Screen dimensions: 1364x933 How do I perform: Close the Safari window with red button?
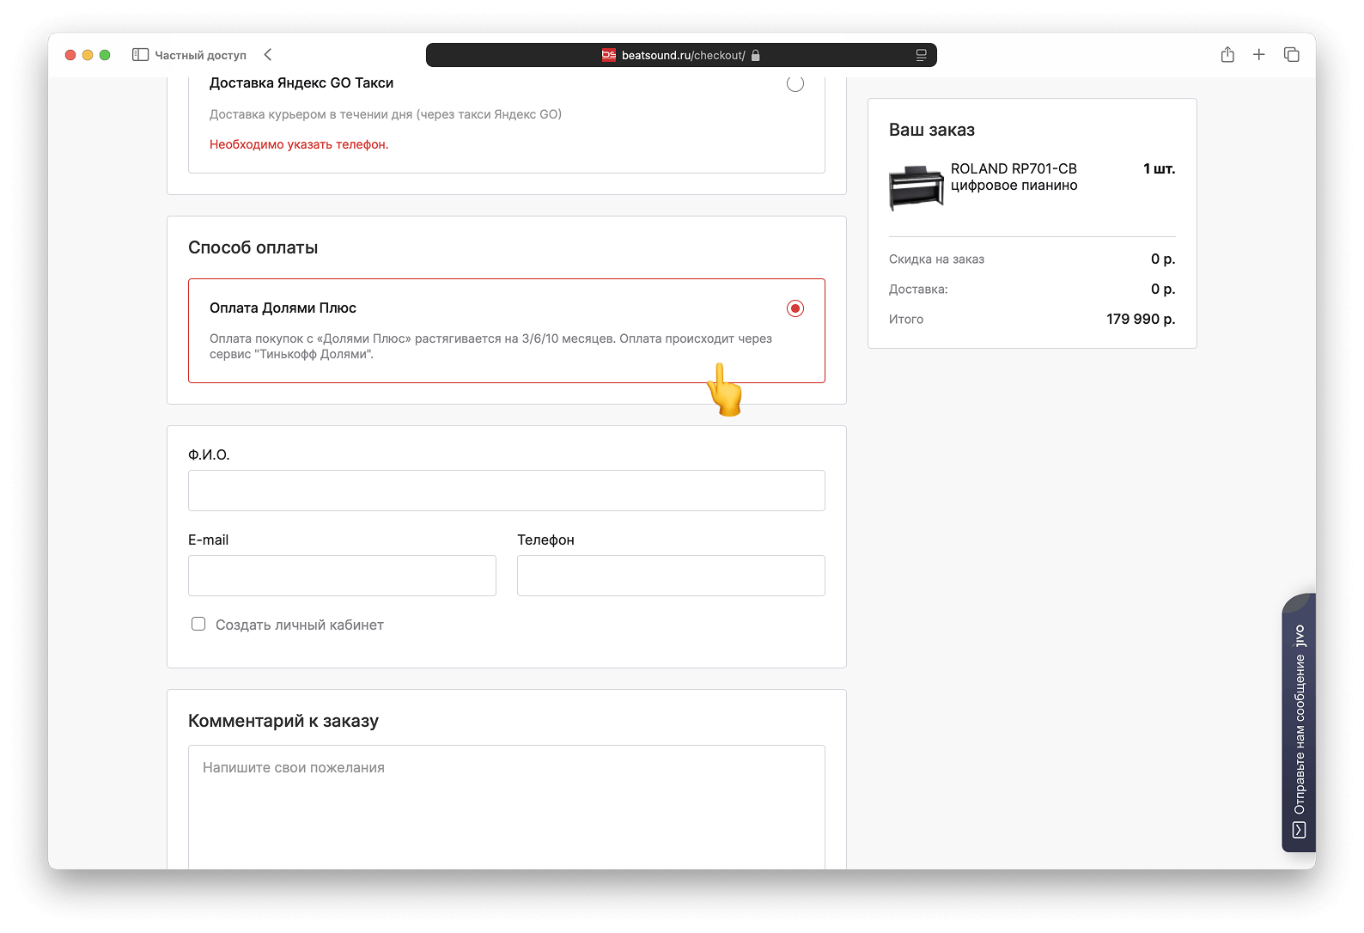pyautogui.click(x=70, y=55)
